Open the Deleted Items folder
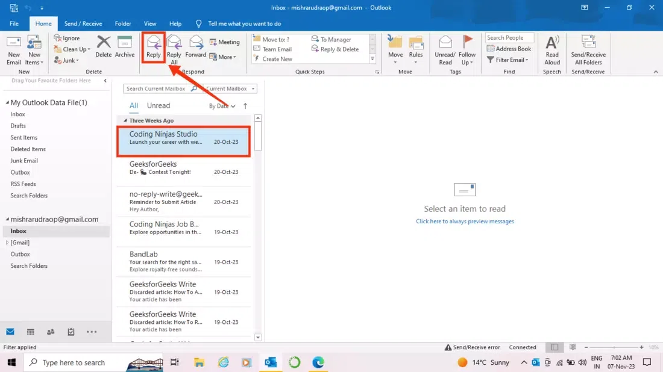 (x=28, y=149)
